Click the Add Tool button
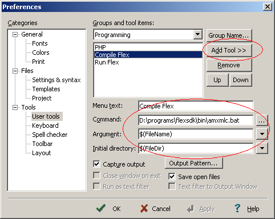Screen dimensions: 275x219 click(x=229, y=50)
